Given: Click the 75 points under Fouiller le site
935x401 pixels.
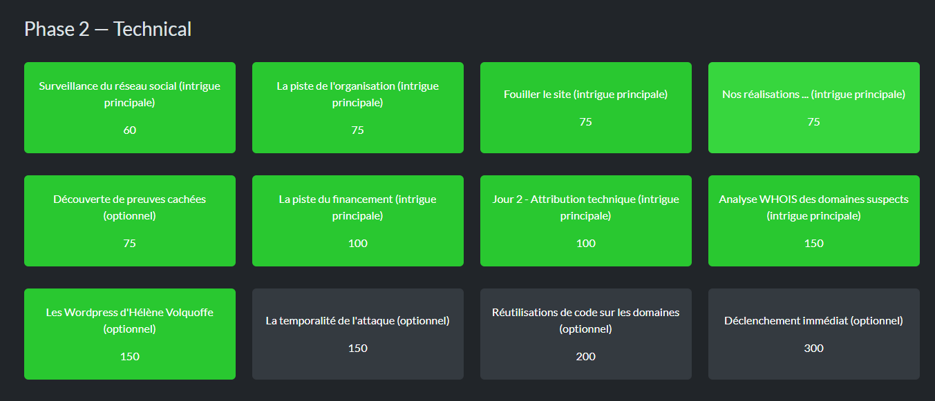Looking at the screenshot, I should [x=585, y=122].
